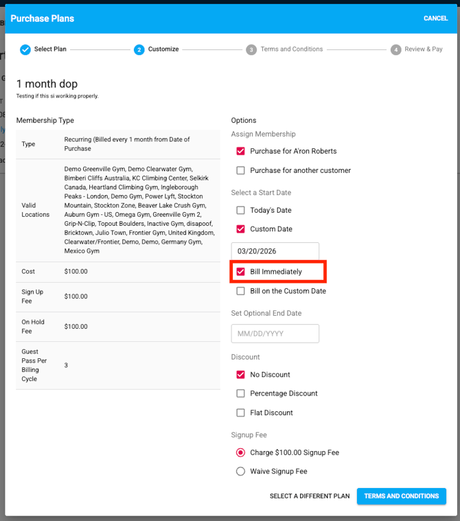Click the Membership Type heading

tap(45, 120)
